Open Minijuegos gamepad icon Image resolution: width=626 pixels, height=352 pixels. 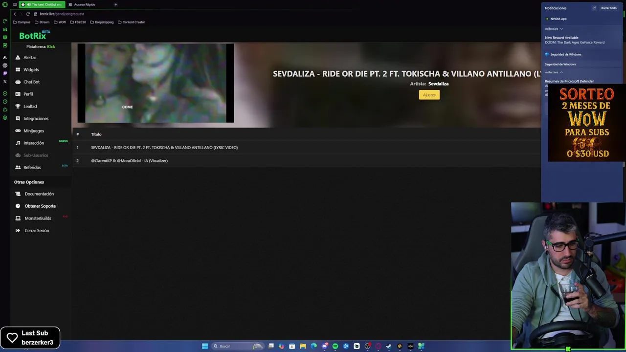(x=18, y=131)
